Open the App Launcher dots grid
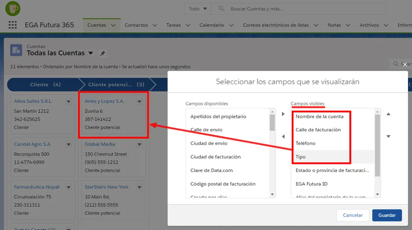 point(13,25)
